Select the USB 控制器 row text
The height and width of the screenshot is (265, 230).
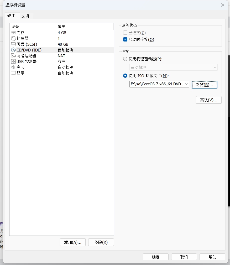[x=27, y=61]
